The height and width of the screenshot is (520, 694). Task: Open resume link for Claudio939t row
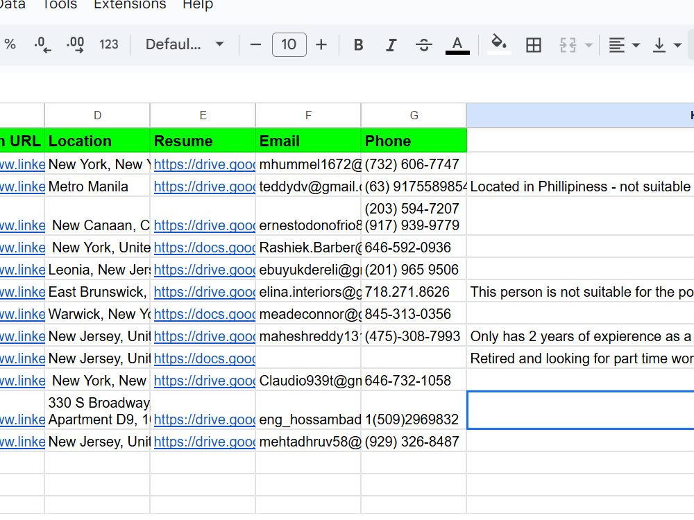click(x=205, y=381)
